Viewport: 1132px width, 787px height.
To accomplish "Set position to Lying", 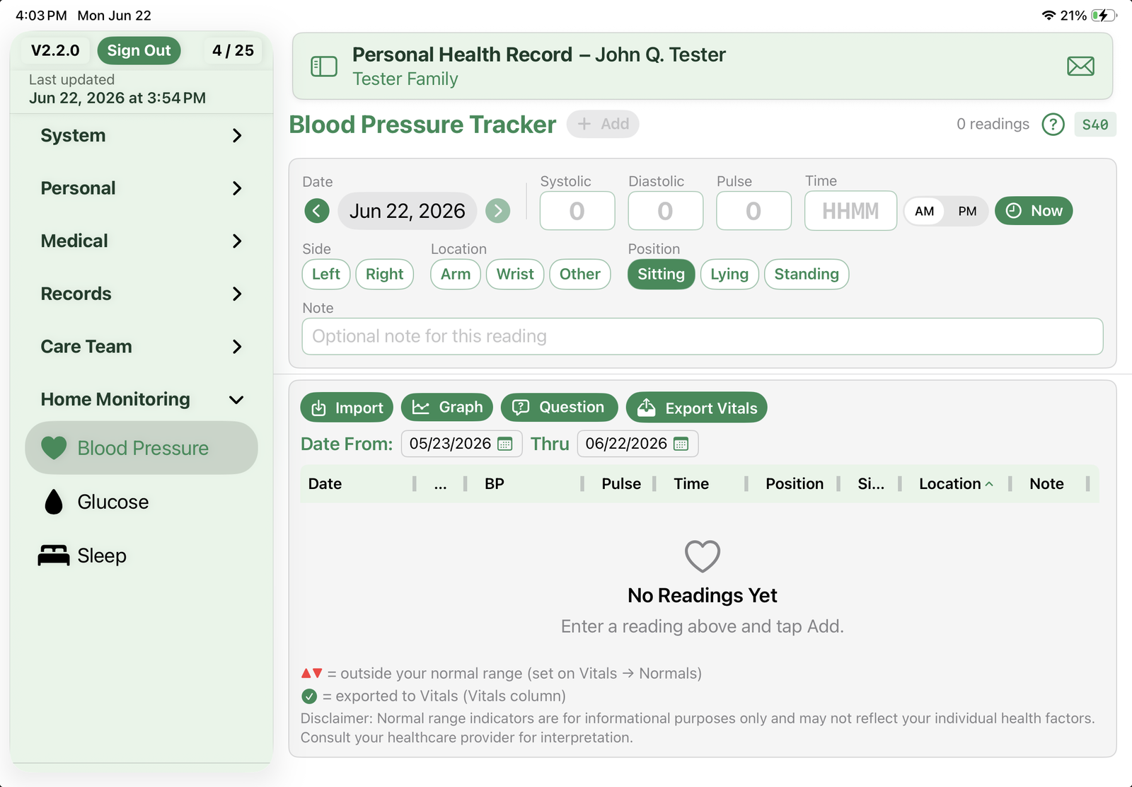I will pyautogui.click(x=729, y=274).
